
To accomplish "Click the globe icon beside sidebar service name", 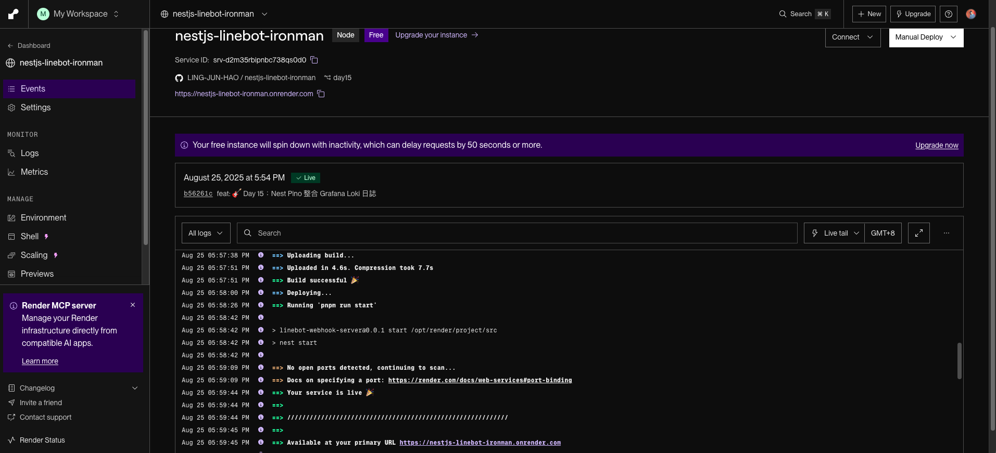I will pyautogui.click(x=10, y=63).
